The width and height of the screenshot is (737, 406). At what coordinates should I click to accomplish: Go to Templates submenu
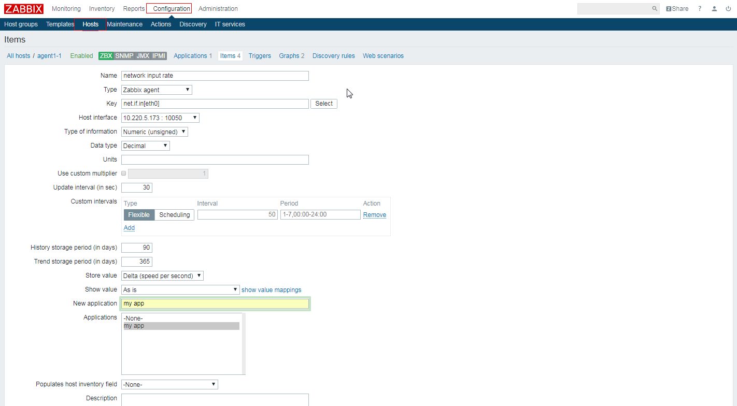coord(60,24)
